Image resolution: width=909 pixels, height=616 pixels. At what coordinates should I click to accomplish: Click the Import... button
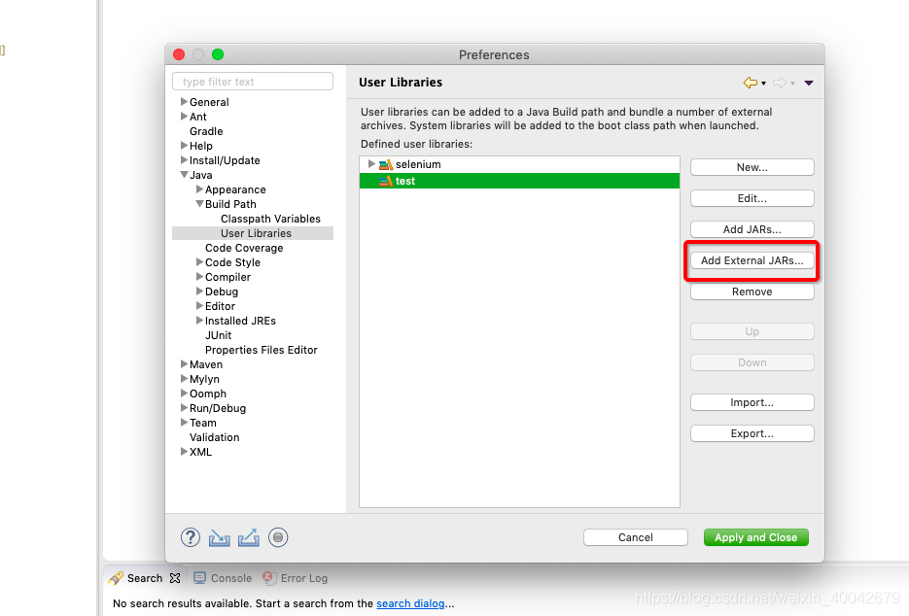click(x=752, y=403)
